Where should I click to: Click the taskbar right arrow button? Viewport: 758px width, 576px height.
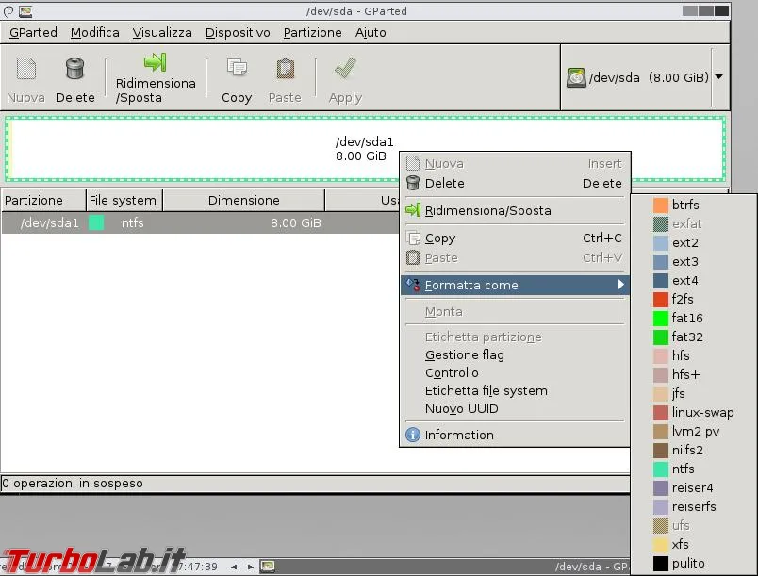pos(250,567)
